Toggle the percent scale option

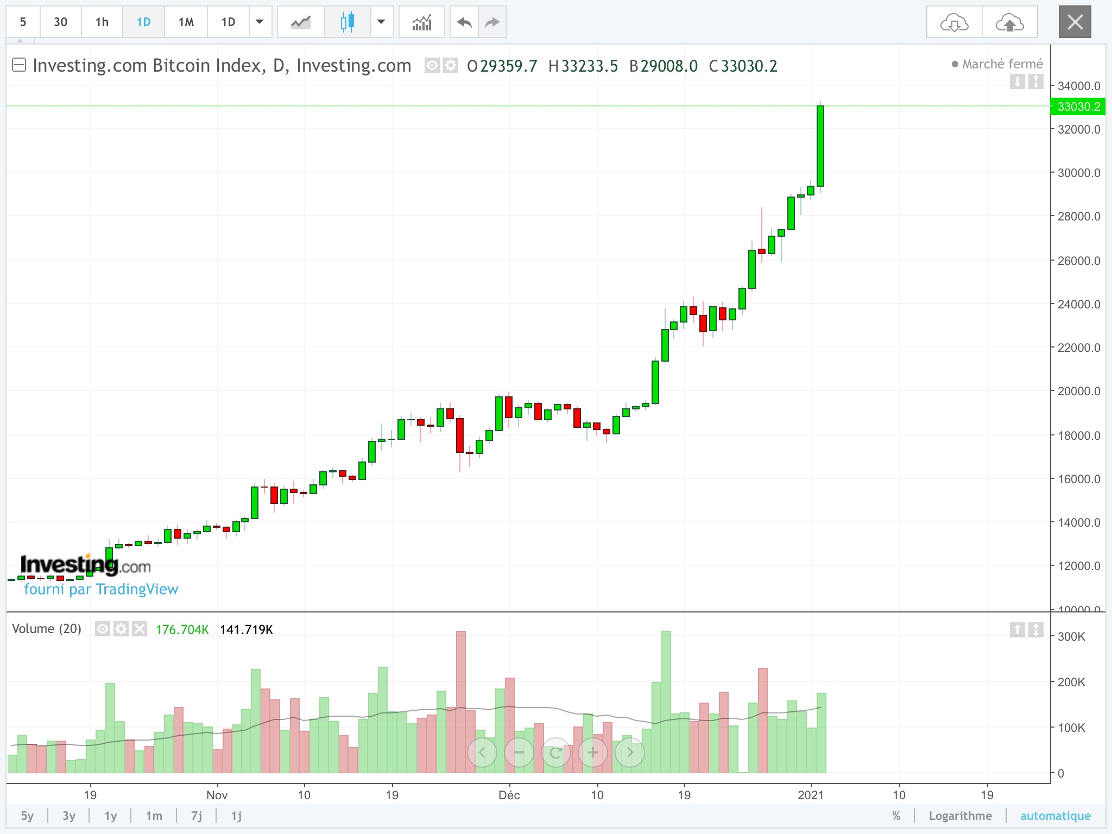(896, 816)
